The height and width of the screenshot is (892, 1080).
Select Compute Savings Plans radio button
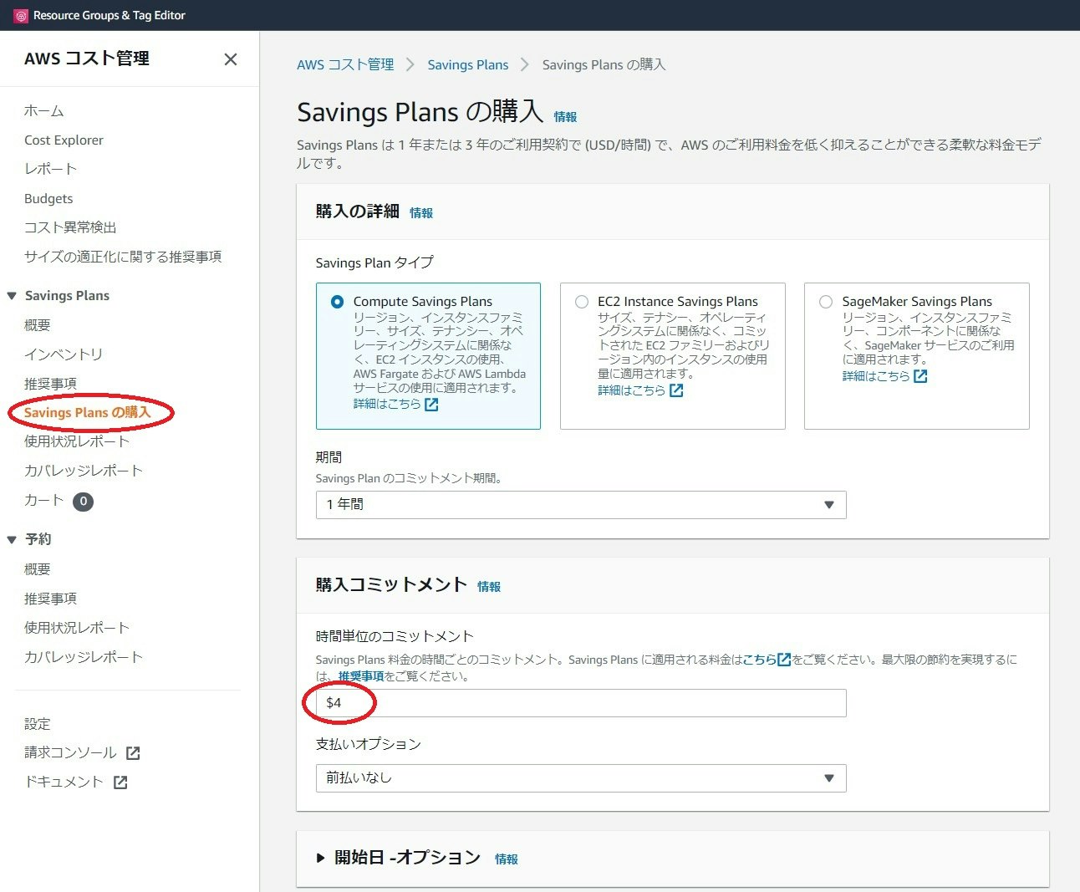(x=337, y=302)
